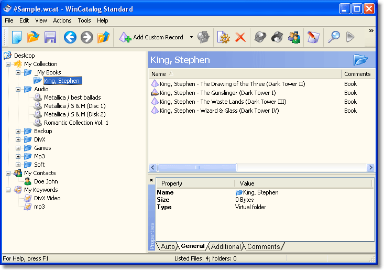Open the Actions menu
Image resolution: width=384 pixels, height=271 pixels.
click(62, 20)
